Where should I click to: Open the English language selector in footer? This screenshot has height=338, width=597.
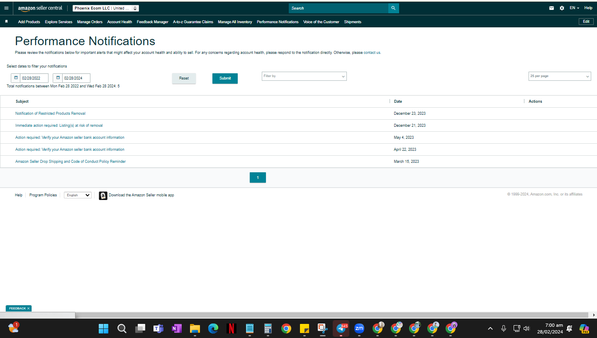78,195
